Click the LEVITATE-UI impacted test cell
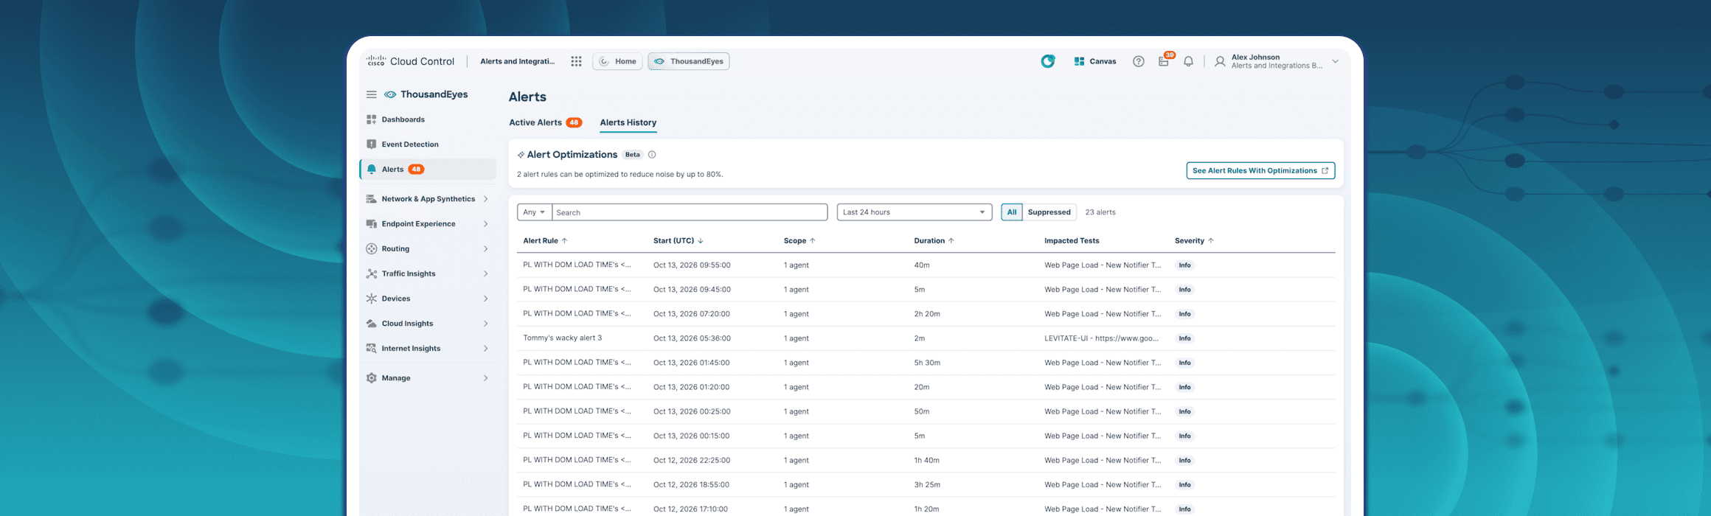Image resolution: width=1711 pixels, height=516 pixels. [x=1101, y=338]
